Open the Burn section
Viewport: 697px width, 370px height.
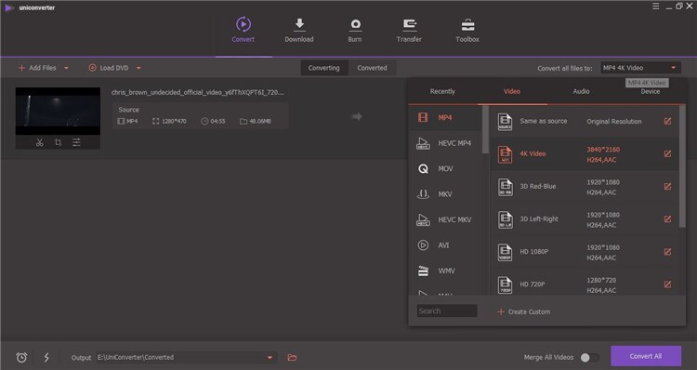(x=355, y=31)
